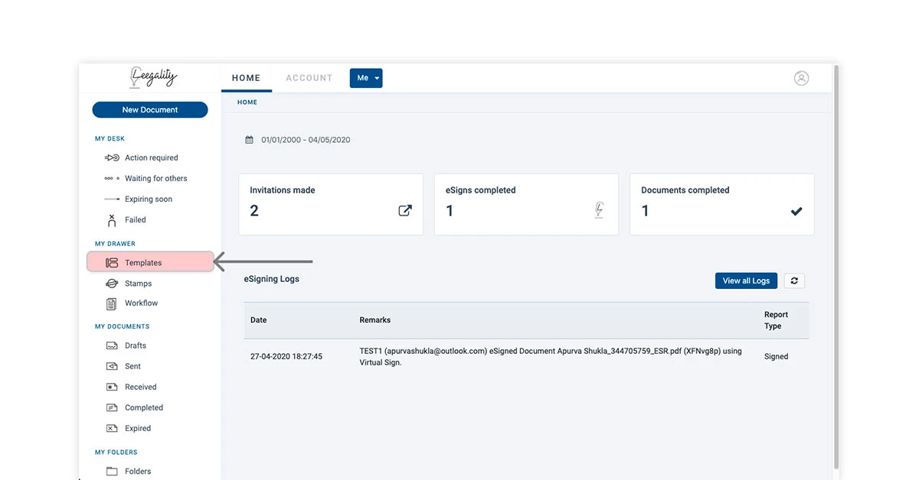Open Drafts under My Documents

tap(112, 345)
